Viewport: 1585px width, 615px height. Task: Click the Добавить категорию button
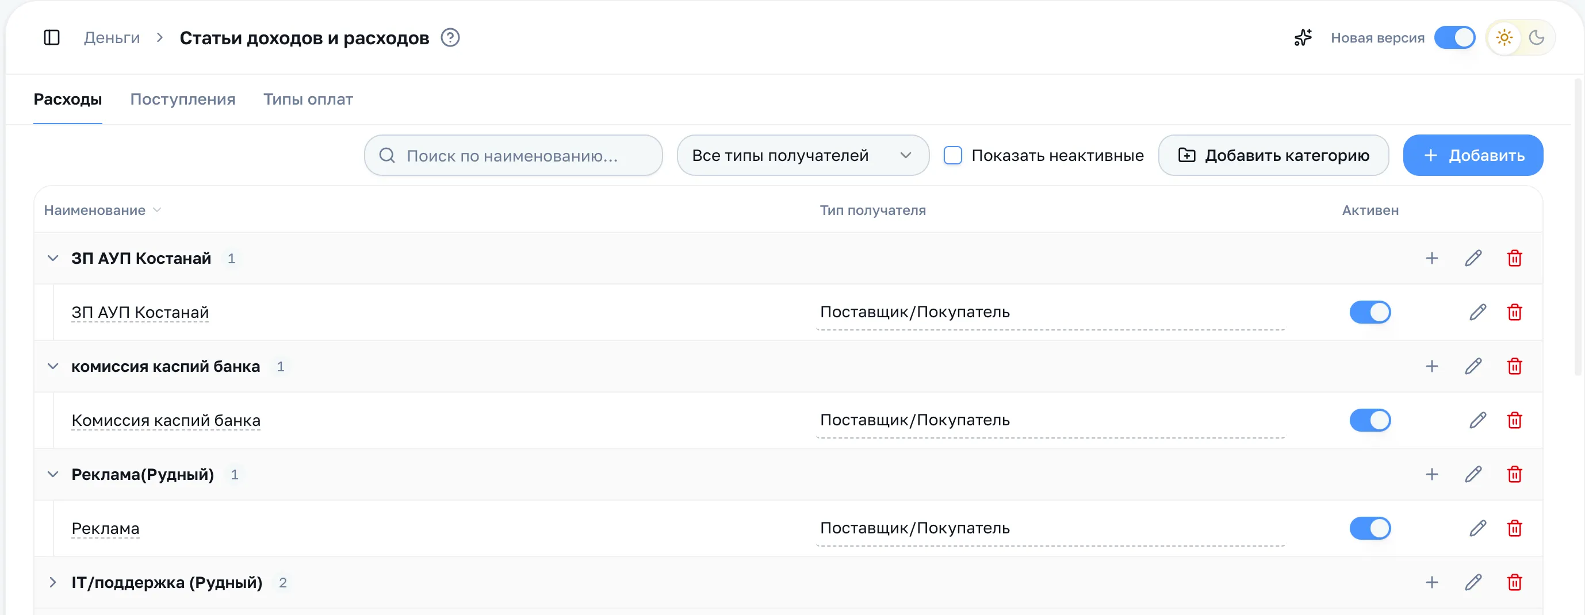pos(1273,155)
